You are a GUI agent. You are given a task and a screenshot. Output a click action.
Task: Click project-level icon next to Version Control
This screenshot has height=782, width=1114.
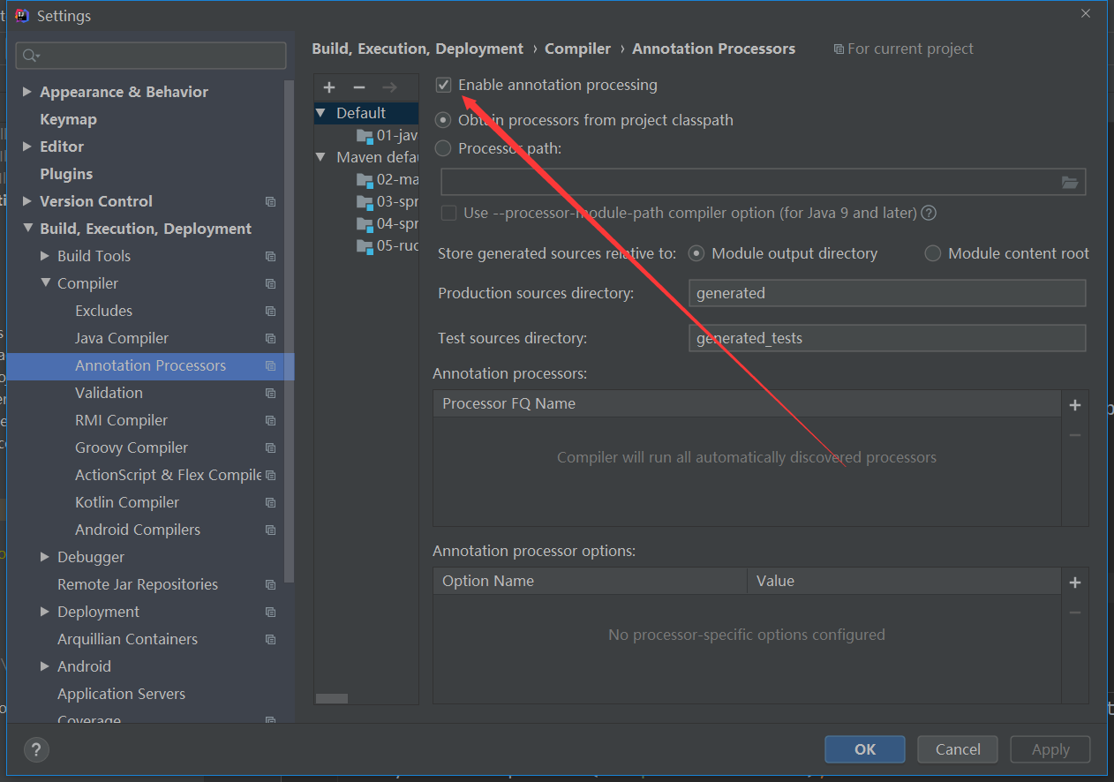tap(270, 202)
